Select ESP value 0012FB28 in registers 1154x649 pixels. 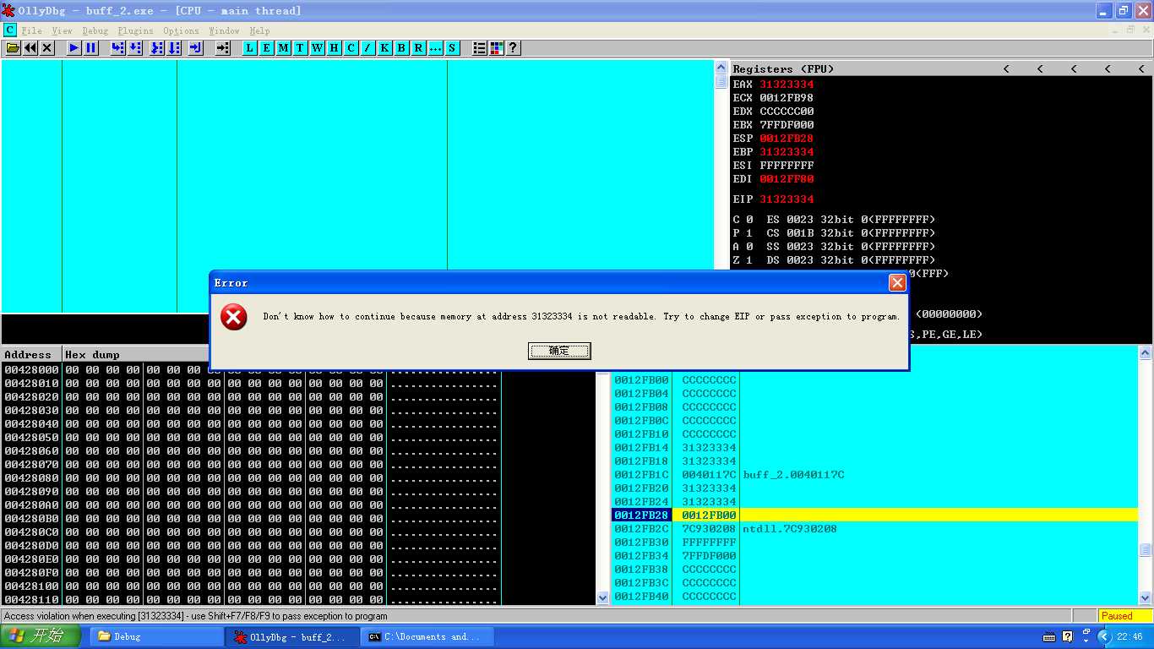tap(787, 138)
